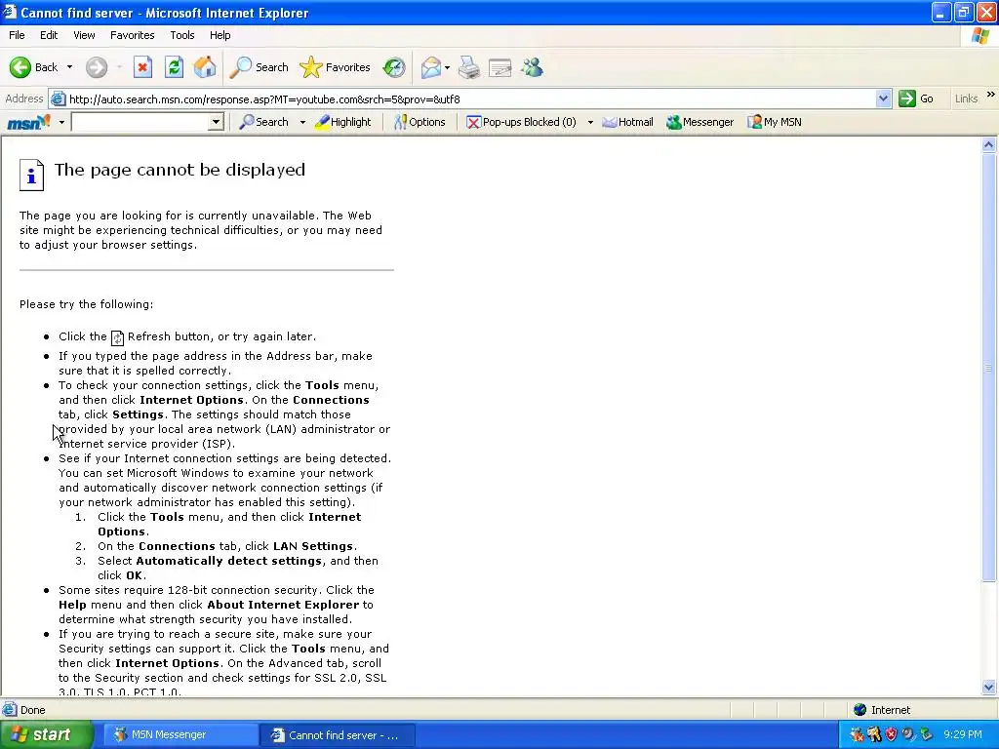This screenshot has width=999, height=749.
Task: Click the Cannot find server taskbar button
Action: tap(337, 735)
